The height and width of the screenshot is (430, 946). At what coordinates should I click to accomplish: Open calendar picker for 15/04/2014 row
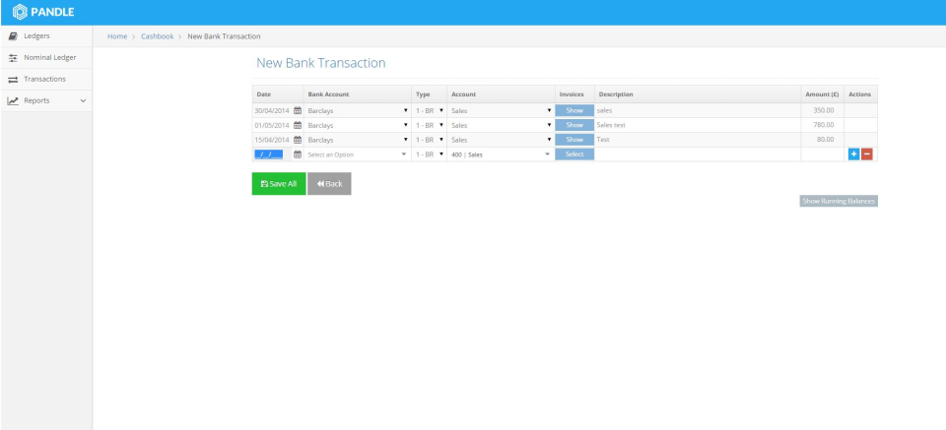(x=298, y=140)
